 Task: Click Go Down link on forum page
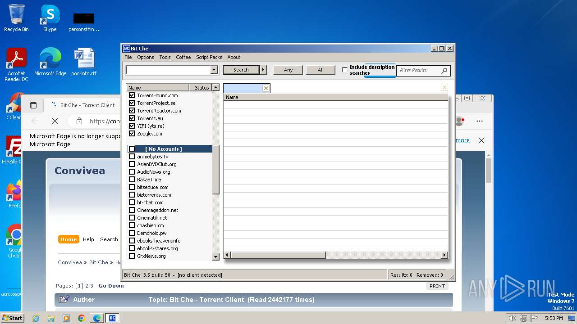111,286
